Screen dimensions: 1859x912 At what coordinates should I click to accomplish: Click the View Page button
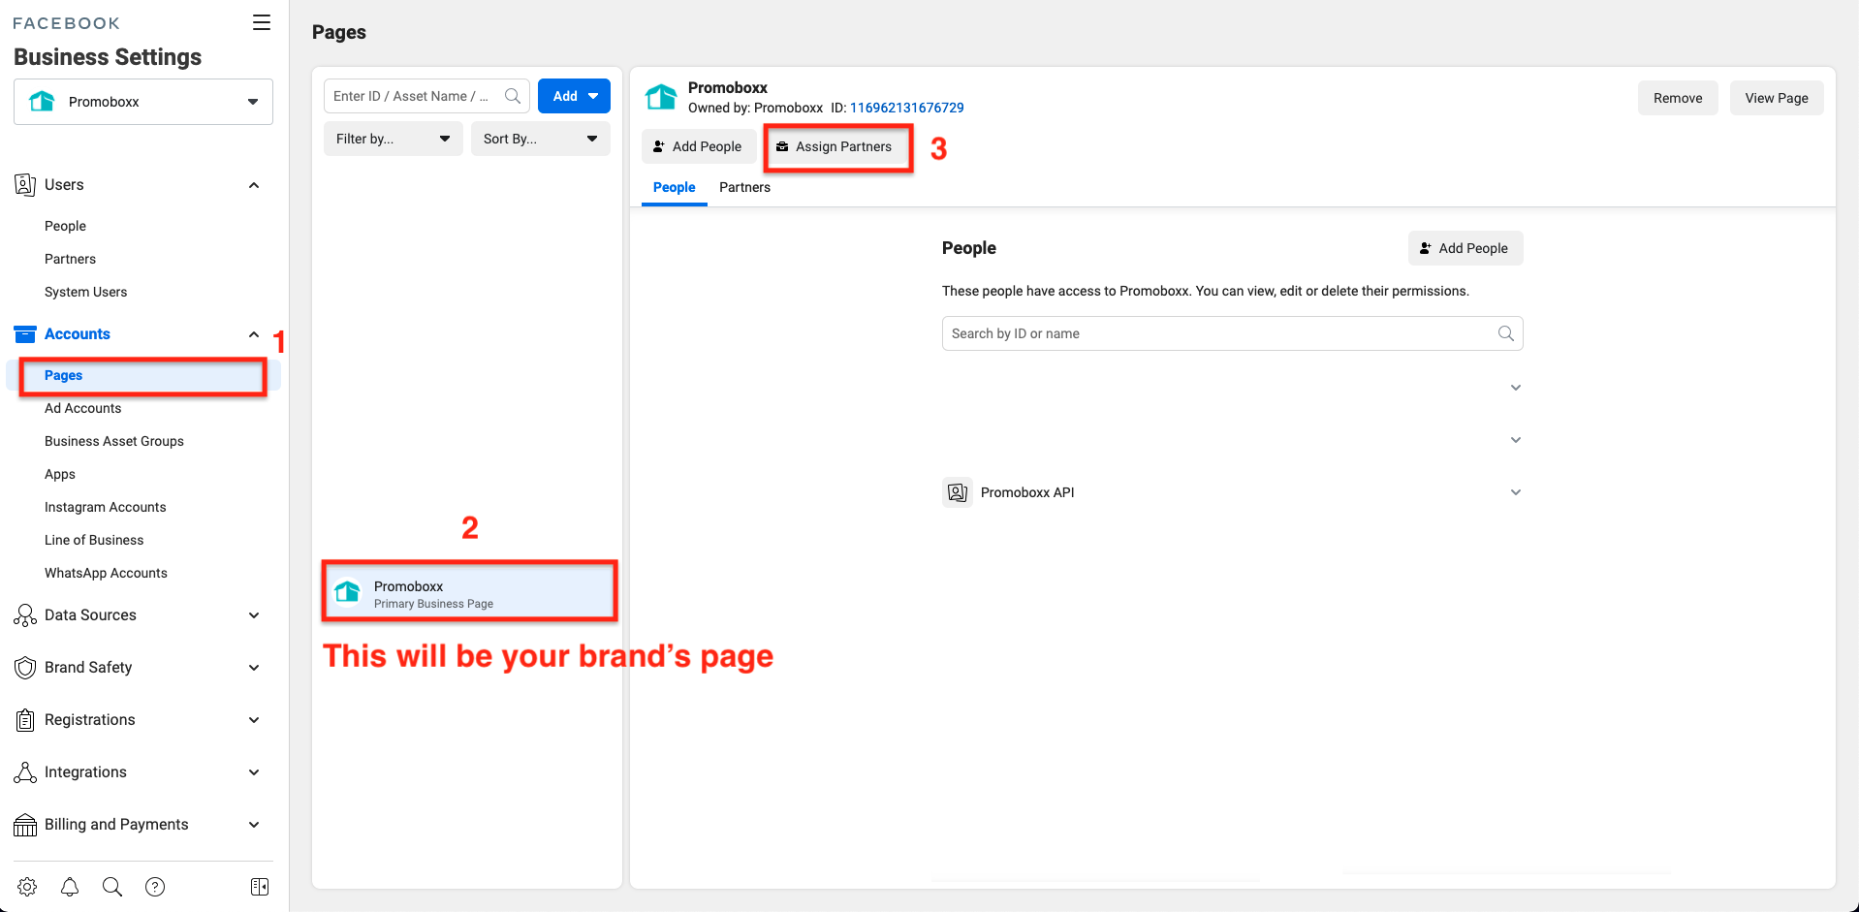1777,98
